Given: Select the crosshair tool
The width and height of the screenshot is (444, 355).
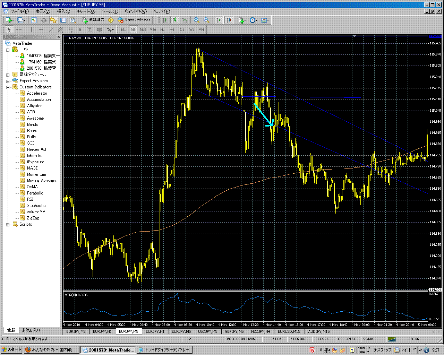Looking at the screenshot, I should point(19,29).
